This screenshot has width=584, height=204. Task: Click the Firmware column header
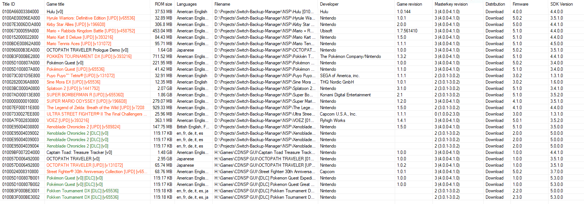[529, 4]
